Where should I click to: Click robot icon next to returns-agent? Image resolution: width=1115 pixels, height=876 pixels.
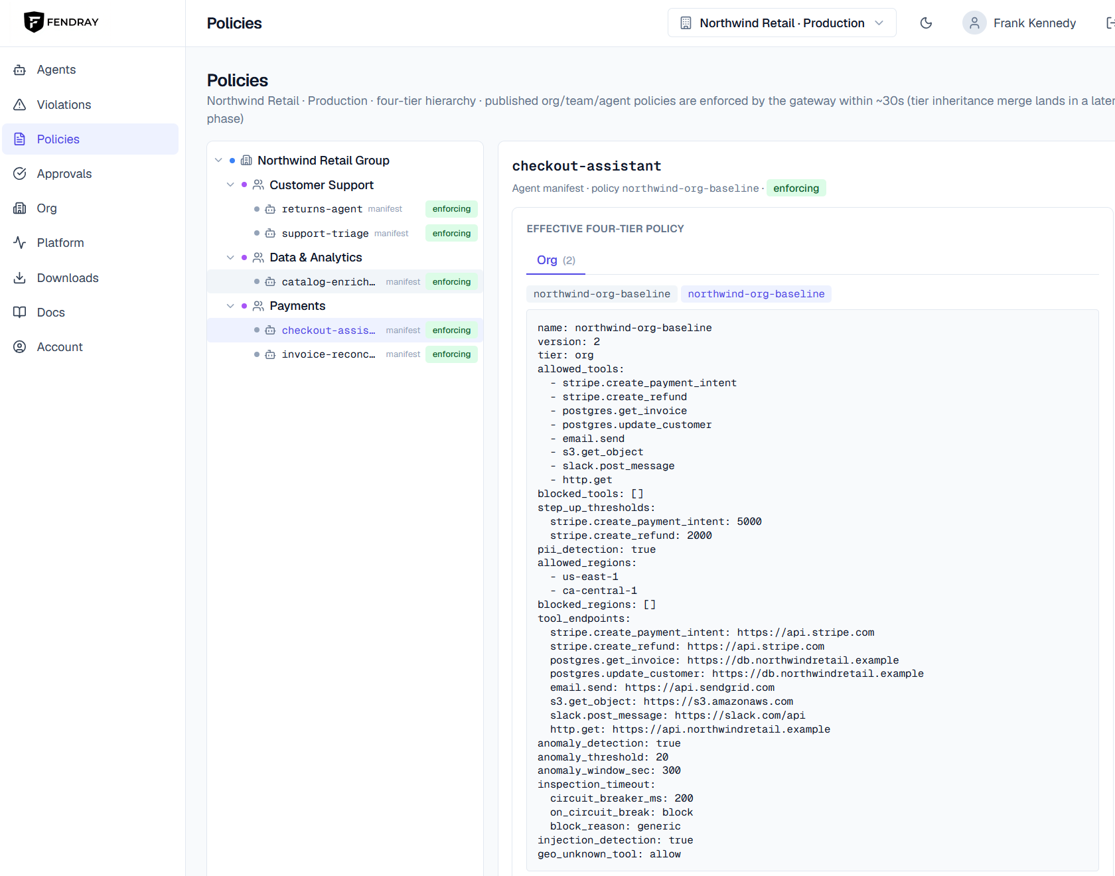point(270,209)
